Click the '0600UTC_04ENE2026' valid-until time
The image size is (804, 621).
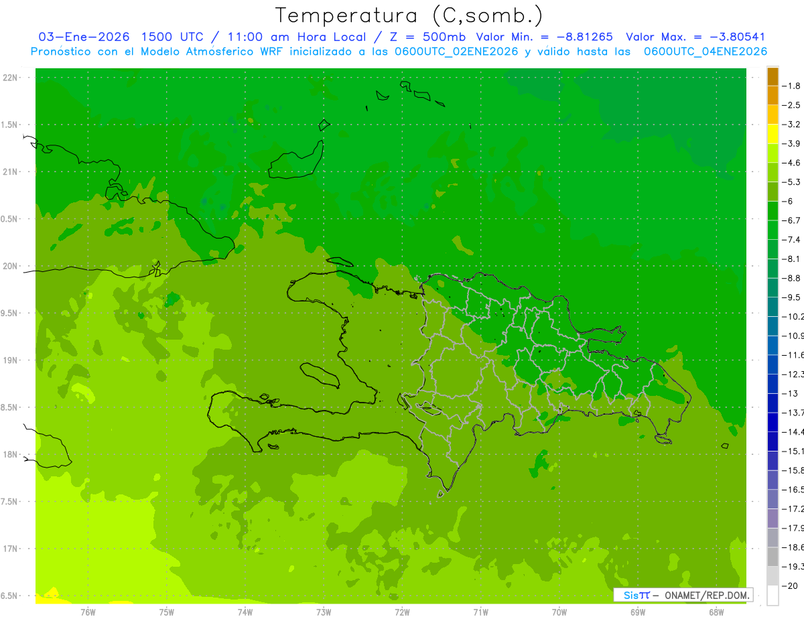click(x=706, y=52)
